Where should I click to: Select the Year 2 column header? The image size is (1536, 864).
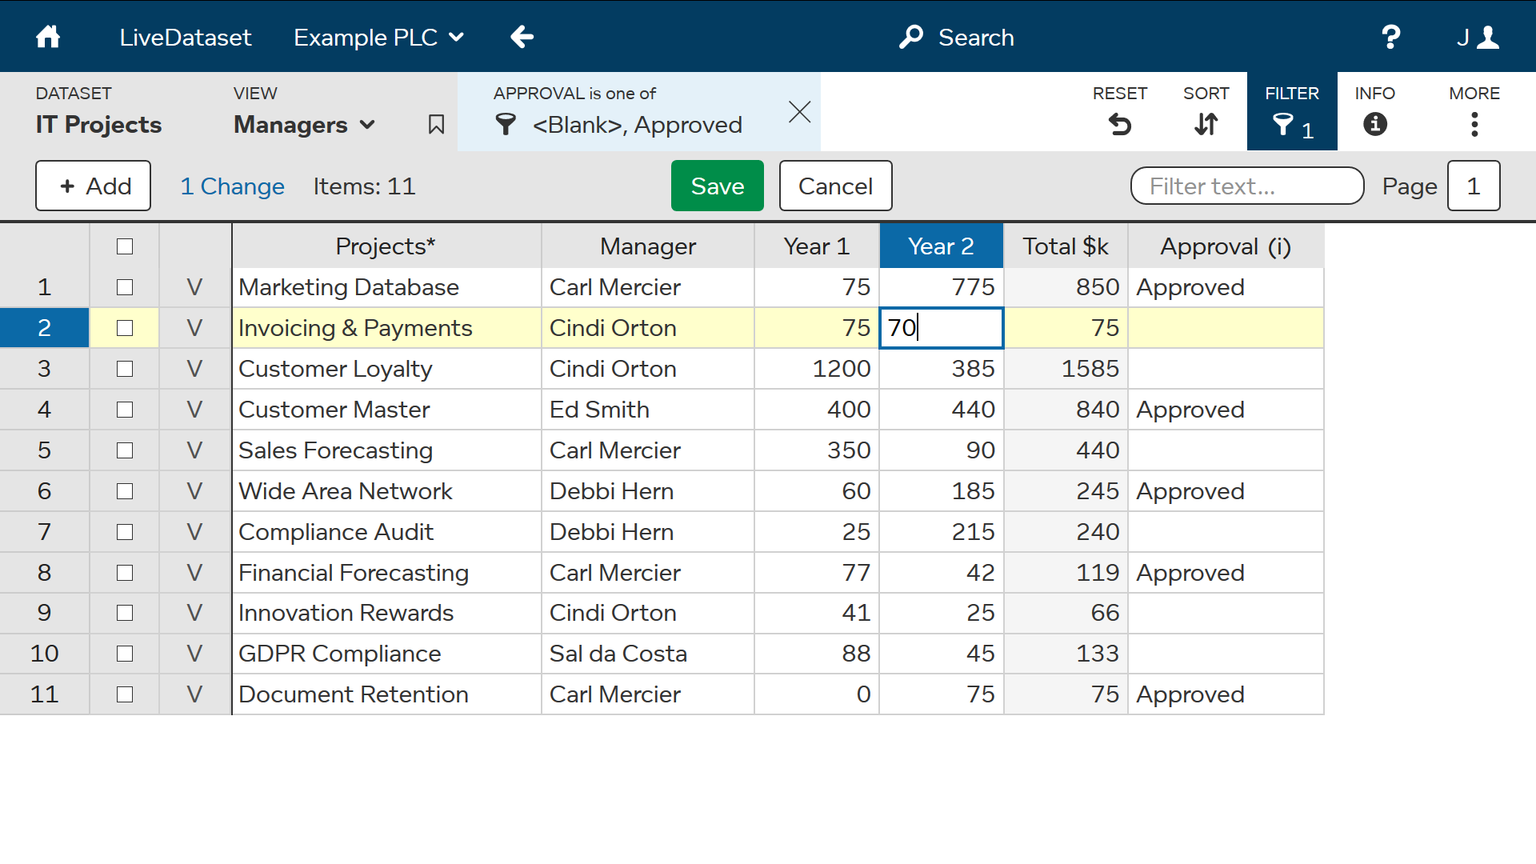(x=941, y=246)
